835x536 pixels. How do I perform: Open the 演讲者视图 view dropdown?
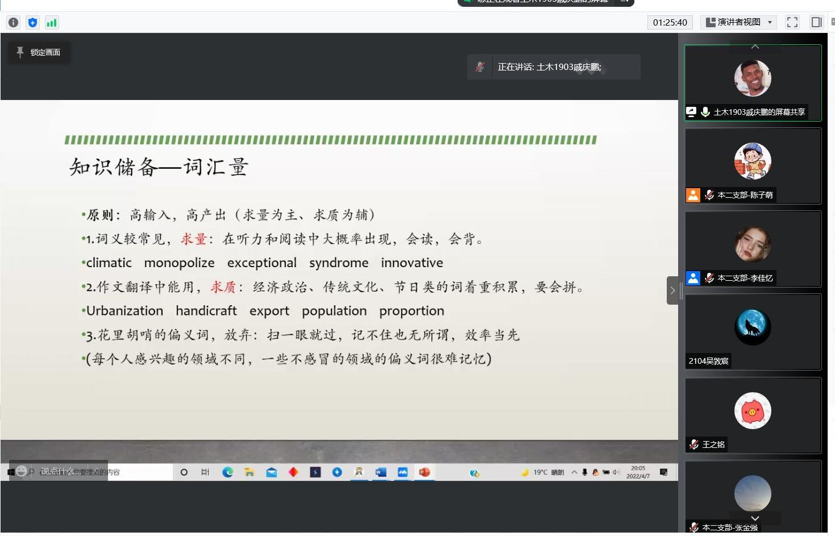tap(738, 22)
